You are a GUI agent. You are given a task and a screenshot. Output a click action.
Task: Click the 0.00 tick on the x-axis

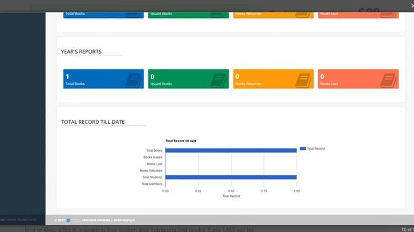[166, 191]
